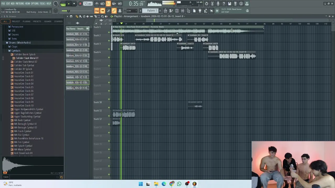This screenshot has height=188, width=335.
Task: Toggle the overdub blend recording icon
Action: [114, 4]
